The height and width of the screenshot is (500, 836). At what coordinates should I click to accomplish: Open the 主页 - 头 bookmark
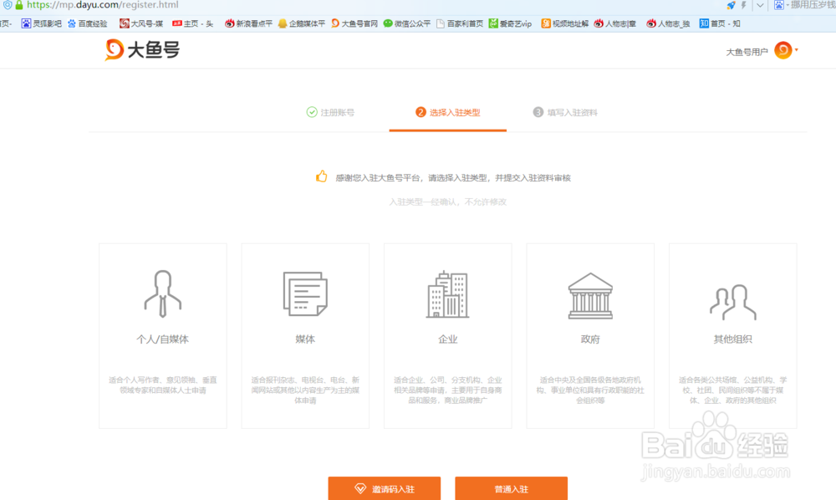192,23
